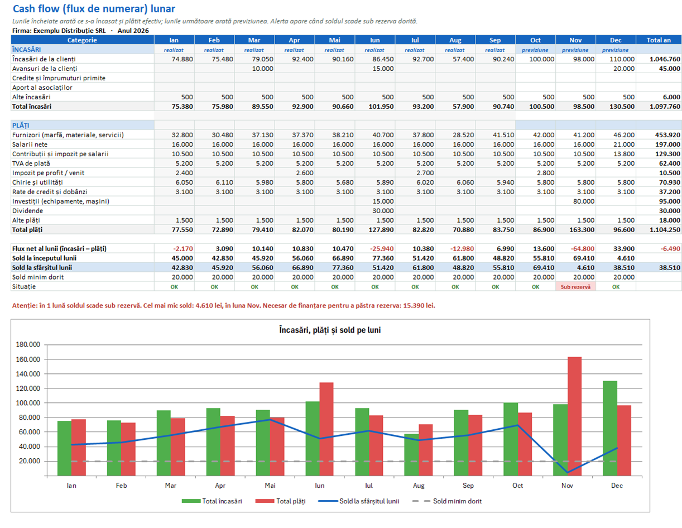This screenshot has height=528, width=682.
Task: Click the green Aug bar in chart
Action: pyautogui.click(x=411, y=455)
